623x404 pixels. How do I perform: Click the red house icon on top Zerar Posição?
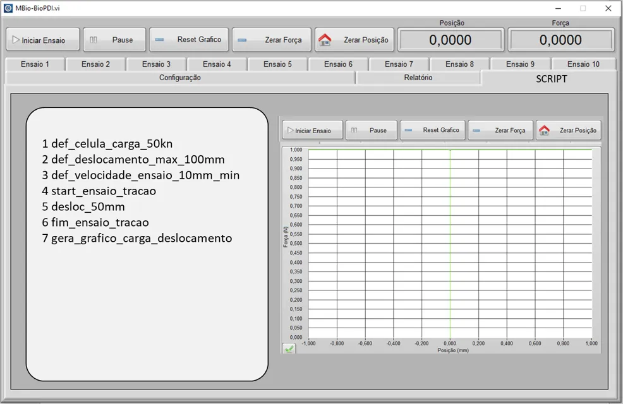(325, 39)
